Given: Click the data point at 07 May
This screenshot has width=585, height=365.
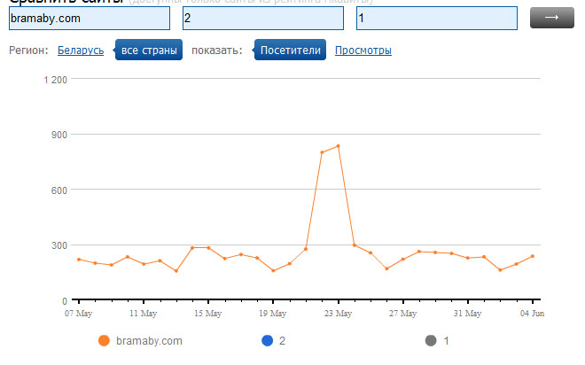Looking at the screenshot, I should point(79,260).
